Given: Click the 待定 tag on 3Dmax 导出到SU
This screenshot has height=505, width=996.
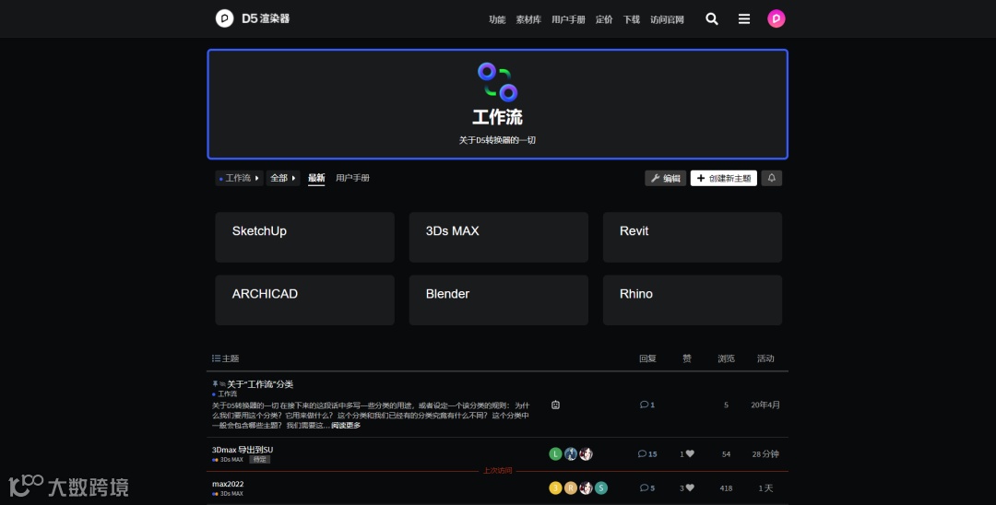Looking at the screenshot, I should [x=260, y=459].
